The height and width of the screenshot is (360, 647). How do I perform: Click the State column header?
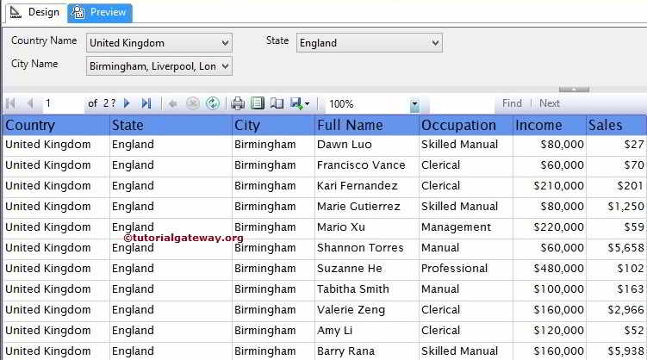[171, 126]
